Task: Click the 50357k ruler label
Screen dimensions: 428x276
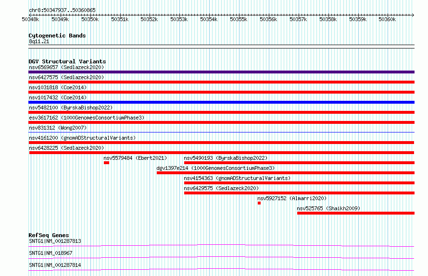Action: [x=298, y=19]
